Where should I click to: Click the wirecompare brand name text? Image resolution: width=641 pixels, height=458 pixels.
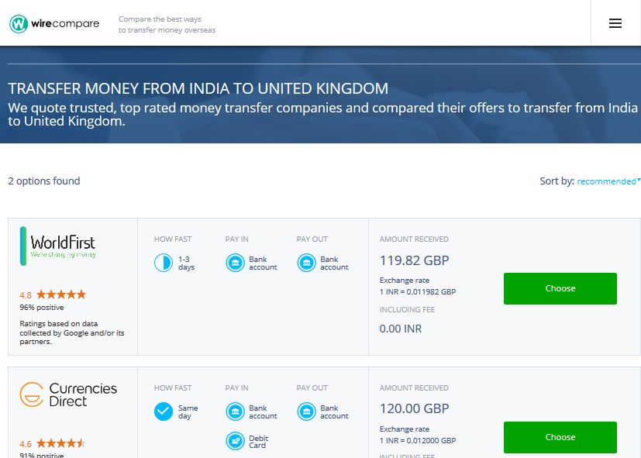pyautogui.click(x=65, y=23)
